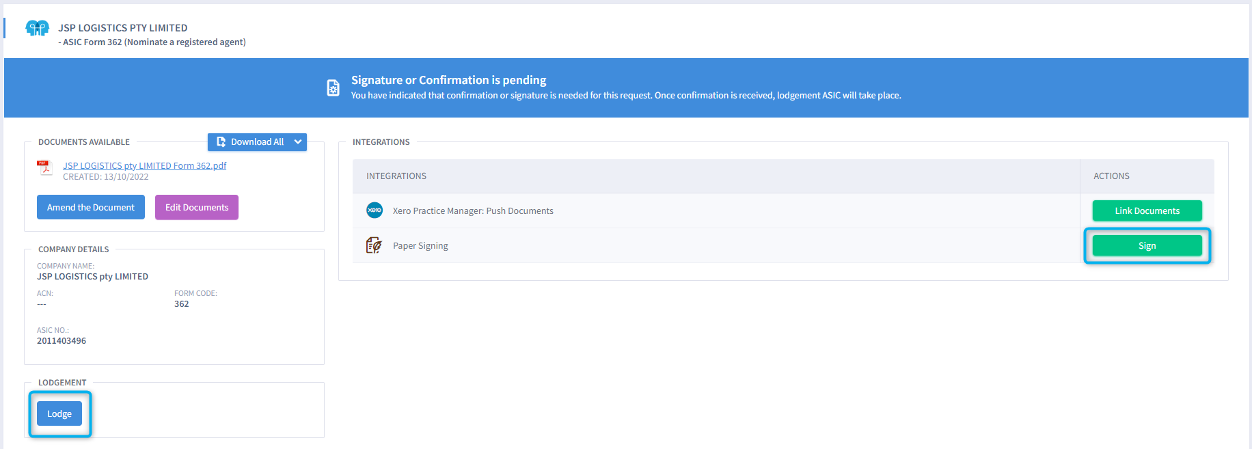Screen dimensions: 1252x449
Task: Click the ASIC number '2011403496'
Action: (x=62, y=340)
